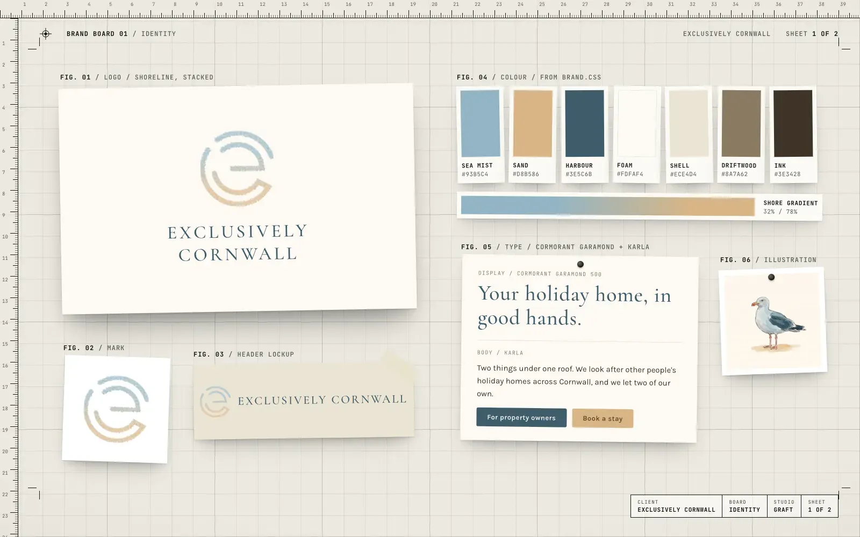Click the Shore Gradient bar
The height and width of the screenshot is (537, 860).
coord(608,207)
